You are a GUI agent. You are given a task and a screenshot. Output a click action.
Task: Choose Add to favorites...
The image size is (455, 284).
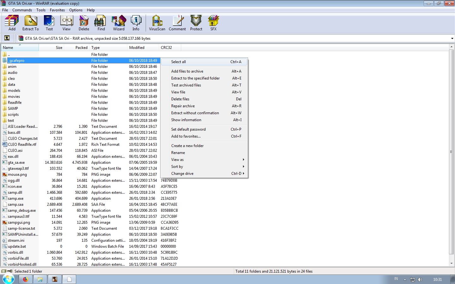pyautogui.click(x=204, y=136)
